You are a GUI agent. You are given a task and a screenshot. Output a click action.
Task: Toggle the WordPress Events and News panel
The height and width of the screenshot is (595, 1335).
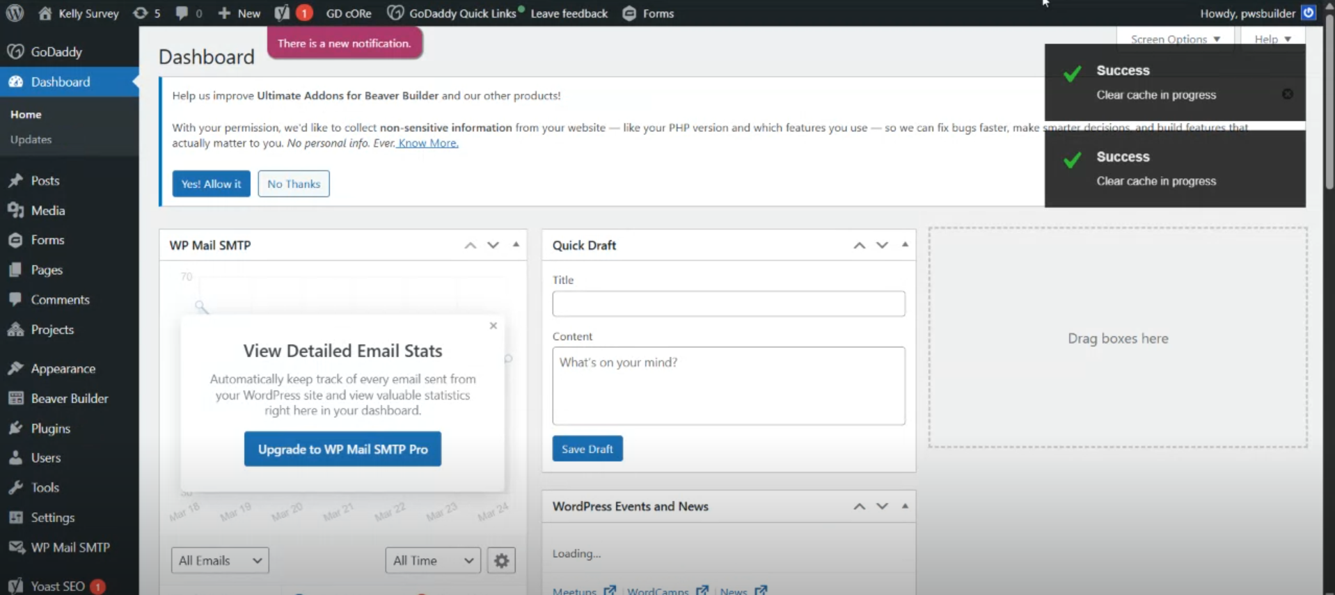[905, 506]
